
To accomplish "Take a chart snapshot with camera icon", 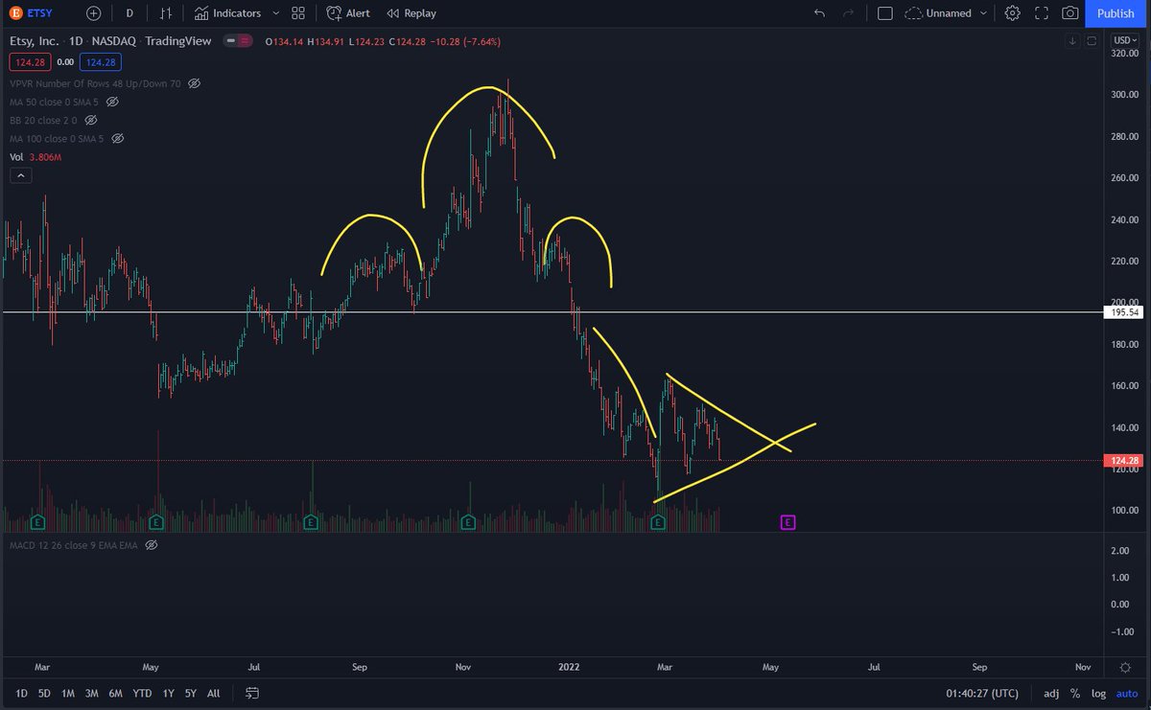I will (1070, 13).
